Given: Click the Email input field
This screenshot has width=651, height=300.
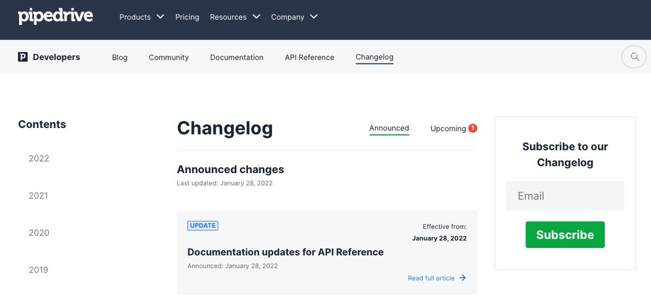Looking at the screenshot, I should point(565,196).
